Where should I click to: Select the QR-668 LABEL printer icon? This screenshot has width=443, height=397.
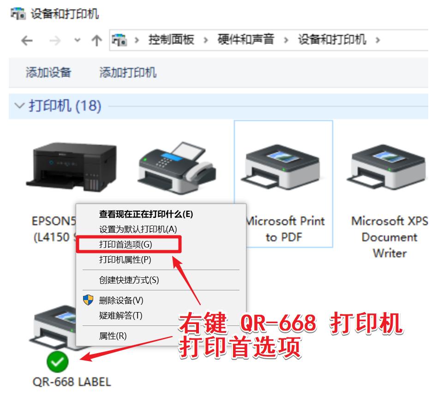pyautogui.click(x=54, y=328)
